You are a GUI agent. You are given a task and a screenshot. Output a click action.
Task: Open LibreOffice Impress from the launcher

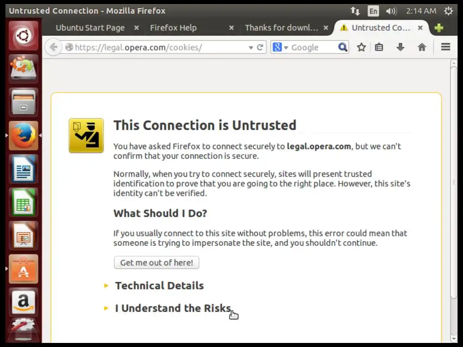24,235
